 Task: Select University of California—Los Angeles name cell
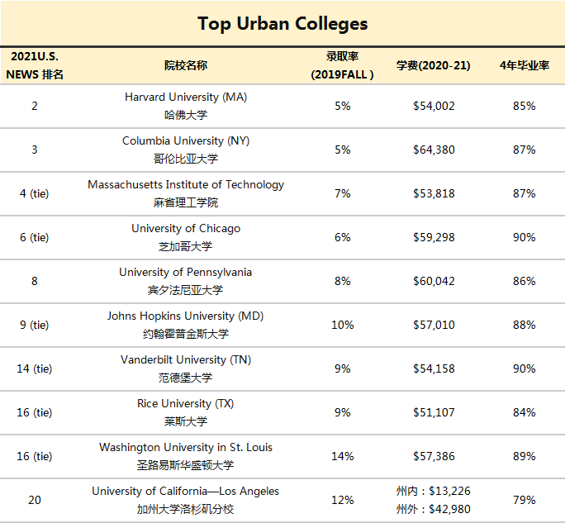tap(186, 492)
